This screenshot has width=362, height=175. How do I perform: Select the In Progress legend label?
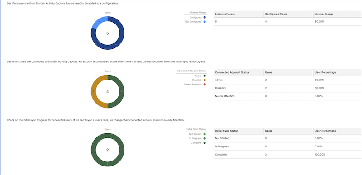(x=195, y=138)
